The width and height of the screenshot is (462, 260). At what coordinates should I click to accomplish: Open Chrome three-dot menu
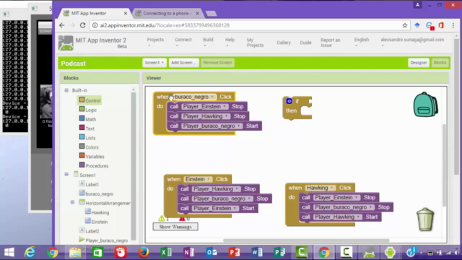click(x=453, y=25)
